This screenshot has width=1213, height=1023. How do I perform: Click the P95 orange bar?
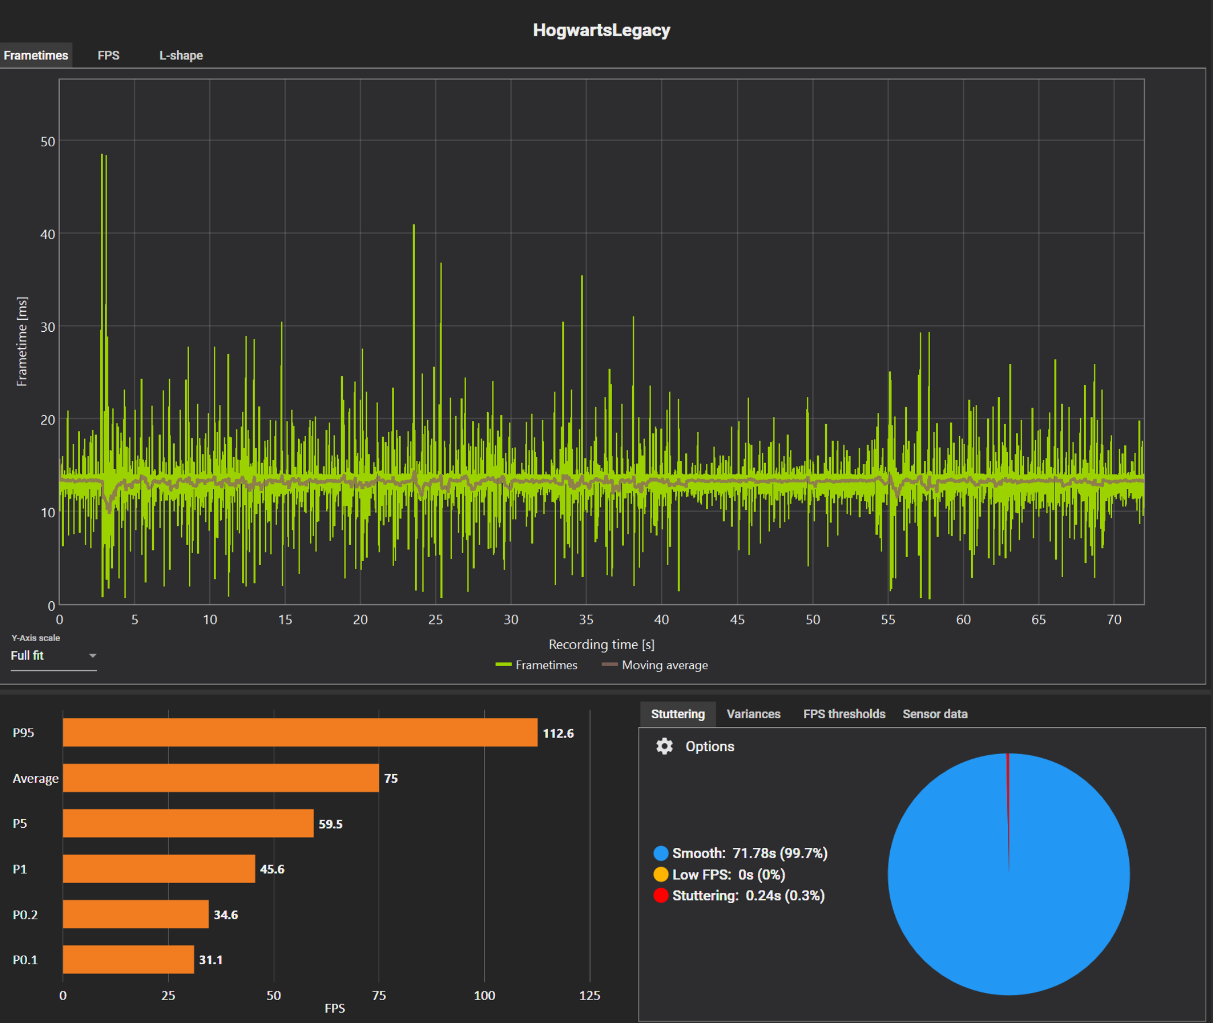point(300,733)
